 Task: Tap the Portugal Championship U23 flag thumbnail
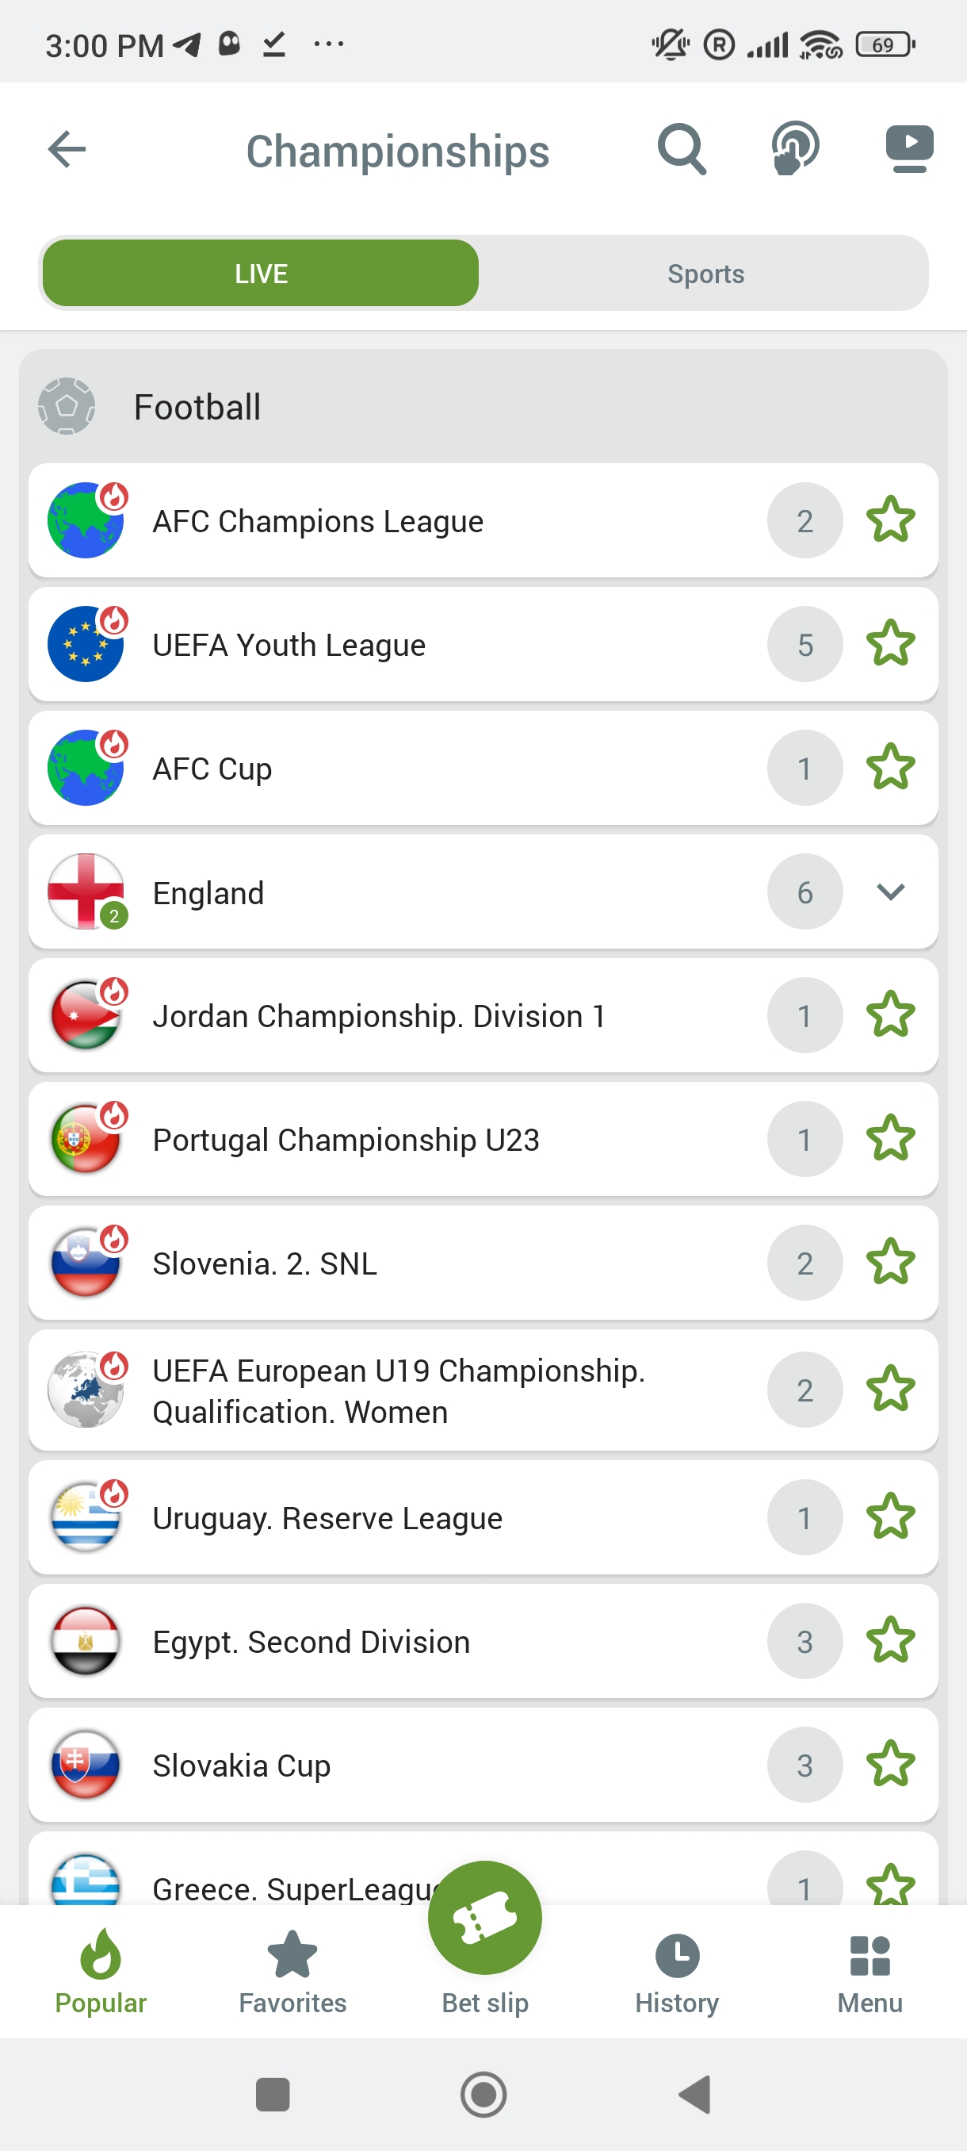tap(86, 1139)
